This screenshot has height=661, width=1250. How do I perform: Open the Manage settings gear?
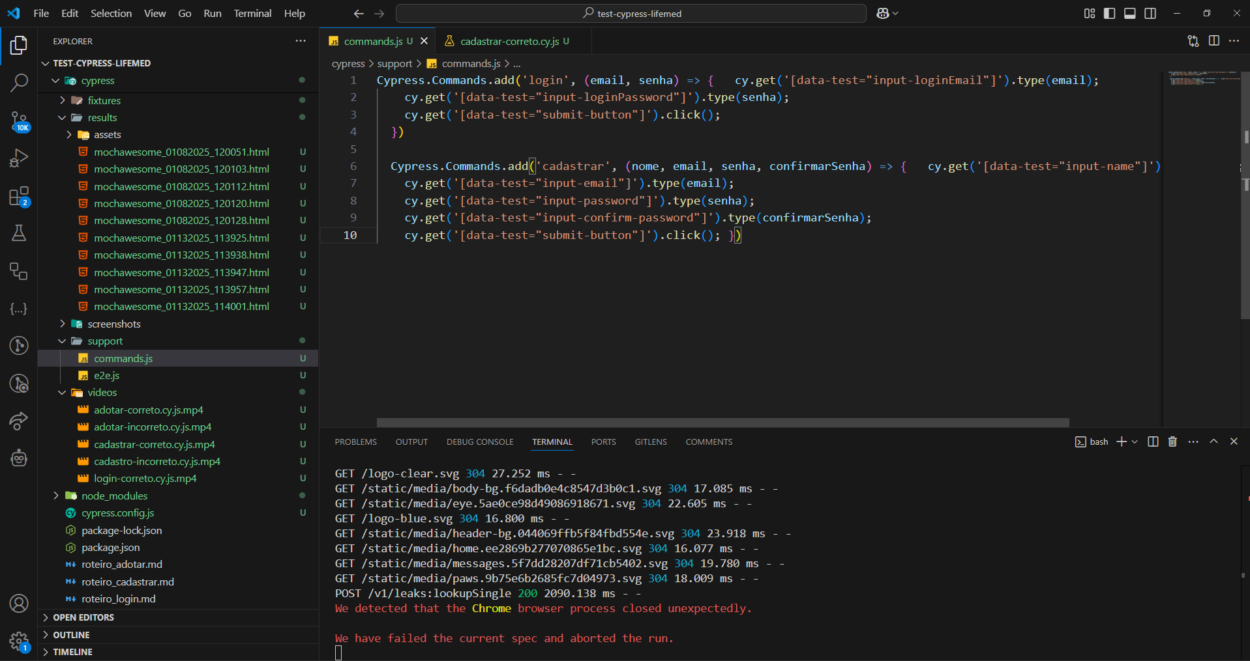pyautogui.click(x=19, y=641)
